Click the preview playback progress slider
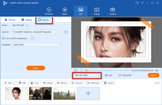 coord(108,70)
